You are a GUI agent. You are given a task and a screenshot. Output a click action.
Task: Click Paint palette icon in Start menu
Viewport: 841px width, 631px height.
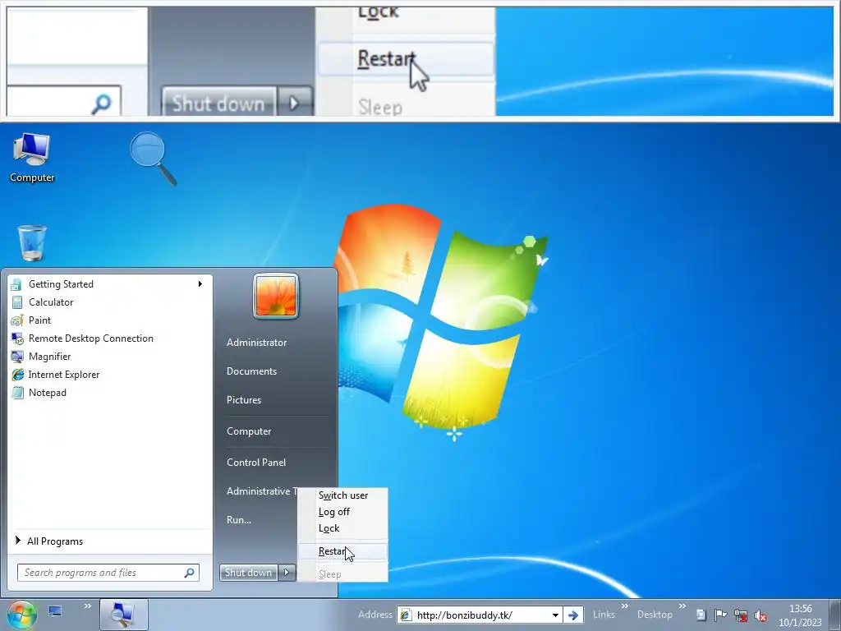point(17,320)
